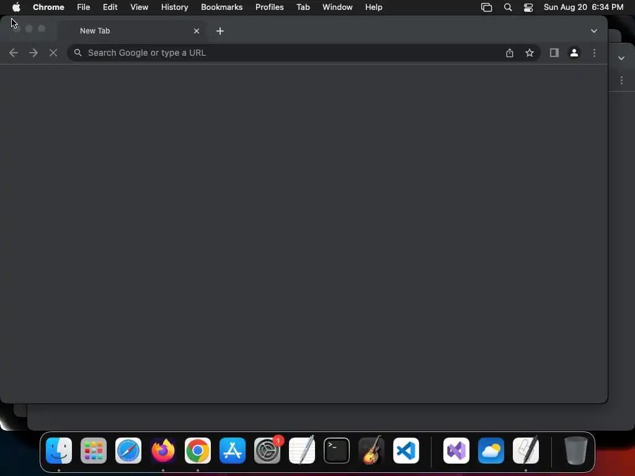Launch Terminal from the Dock

pos(337,451)
